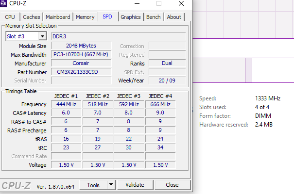Click the Module Size 2048 MBytes field
Viewport: 294px width, 194px height.
[x=80, y=46]
